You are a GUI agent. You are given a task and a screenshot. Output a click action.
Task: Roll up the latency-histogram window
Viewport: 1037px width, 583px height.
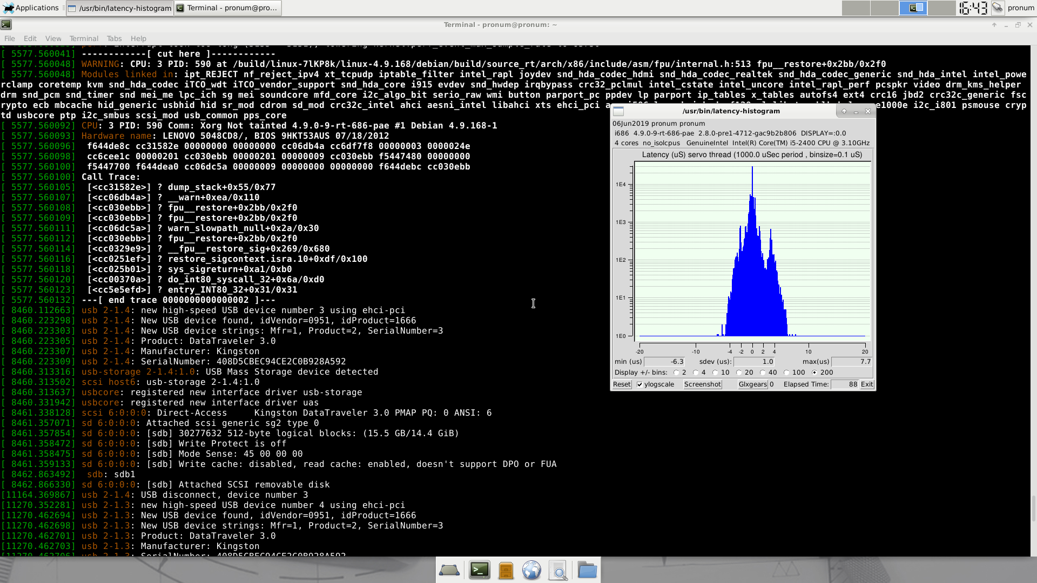point(844,111)
